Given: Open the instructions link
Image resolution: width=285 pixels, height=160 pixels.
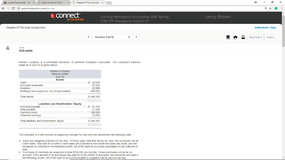Looking at the screenshot, I should (262, 27).
